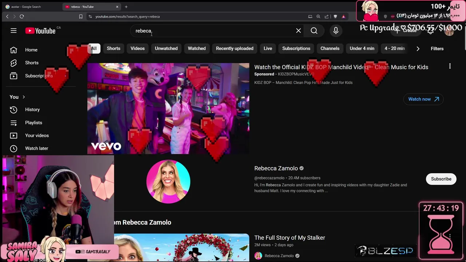Open the three-dot menu for the sponsored video
This screenshot has height=262, width=466.
click(450, 66)
